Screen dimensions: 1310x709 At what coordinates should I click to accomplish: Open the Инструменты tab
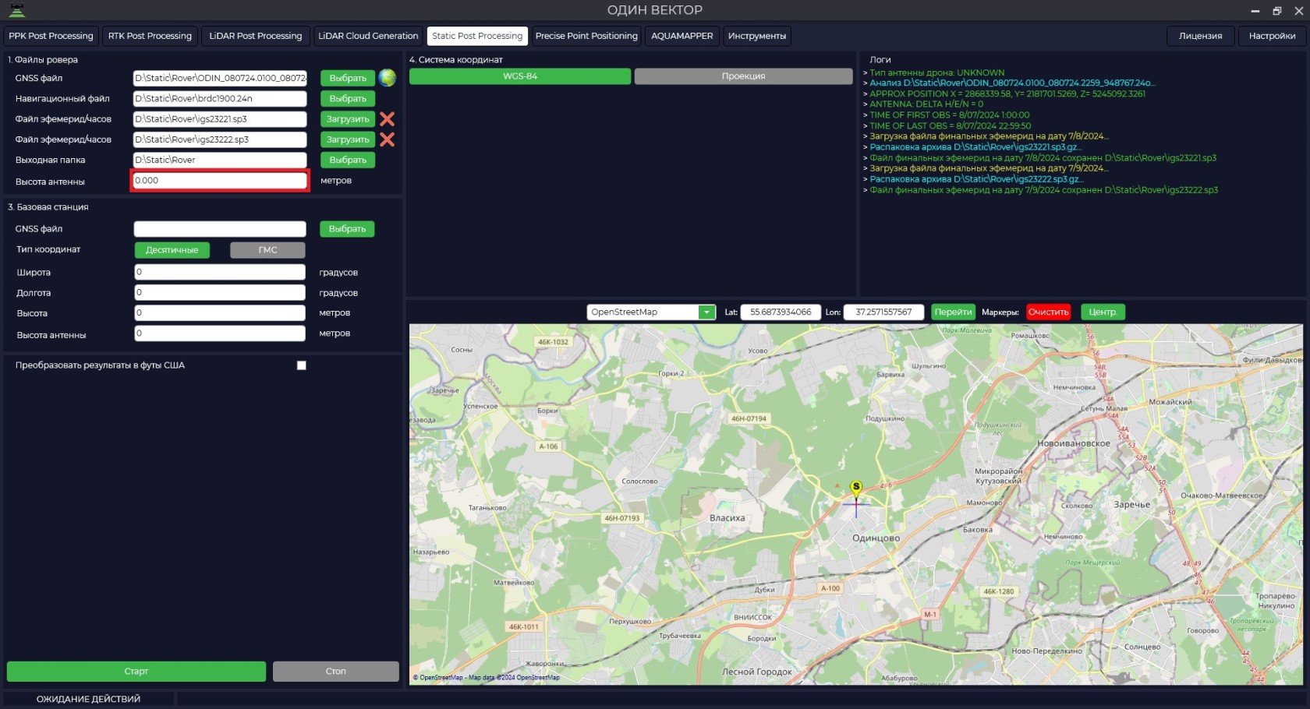pyautogui.click(x=757, y=36)
